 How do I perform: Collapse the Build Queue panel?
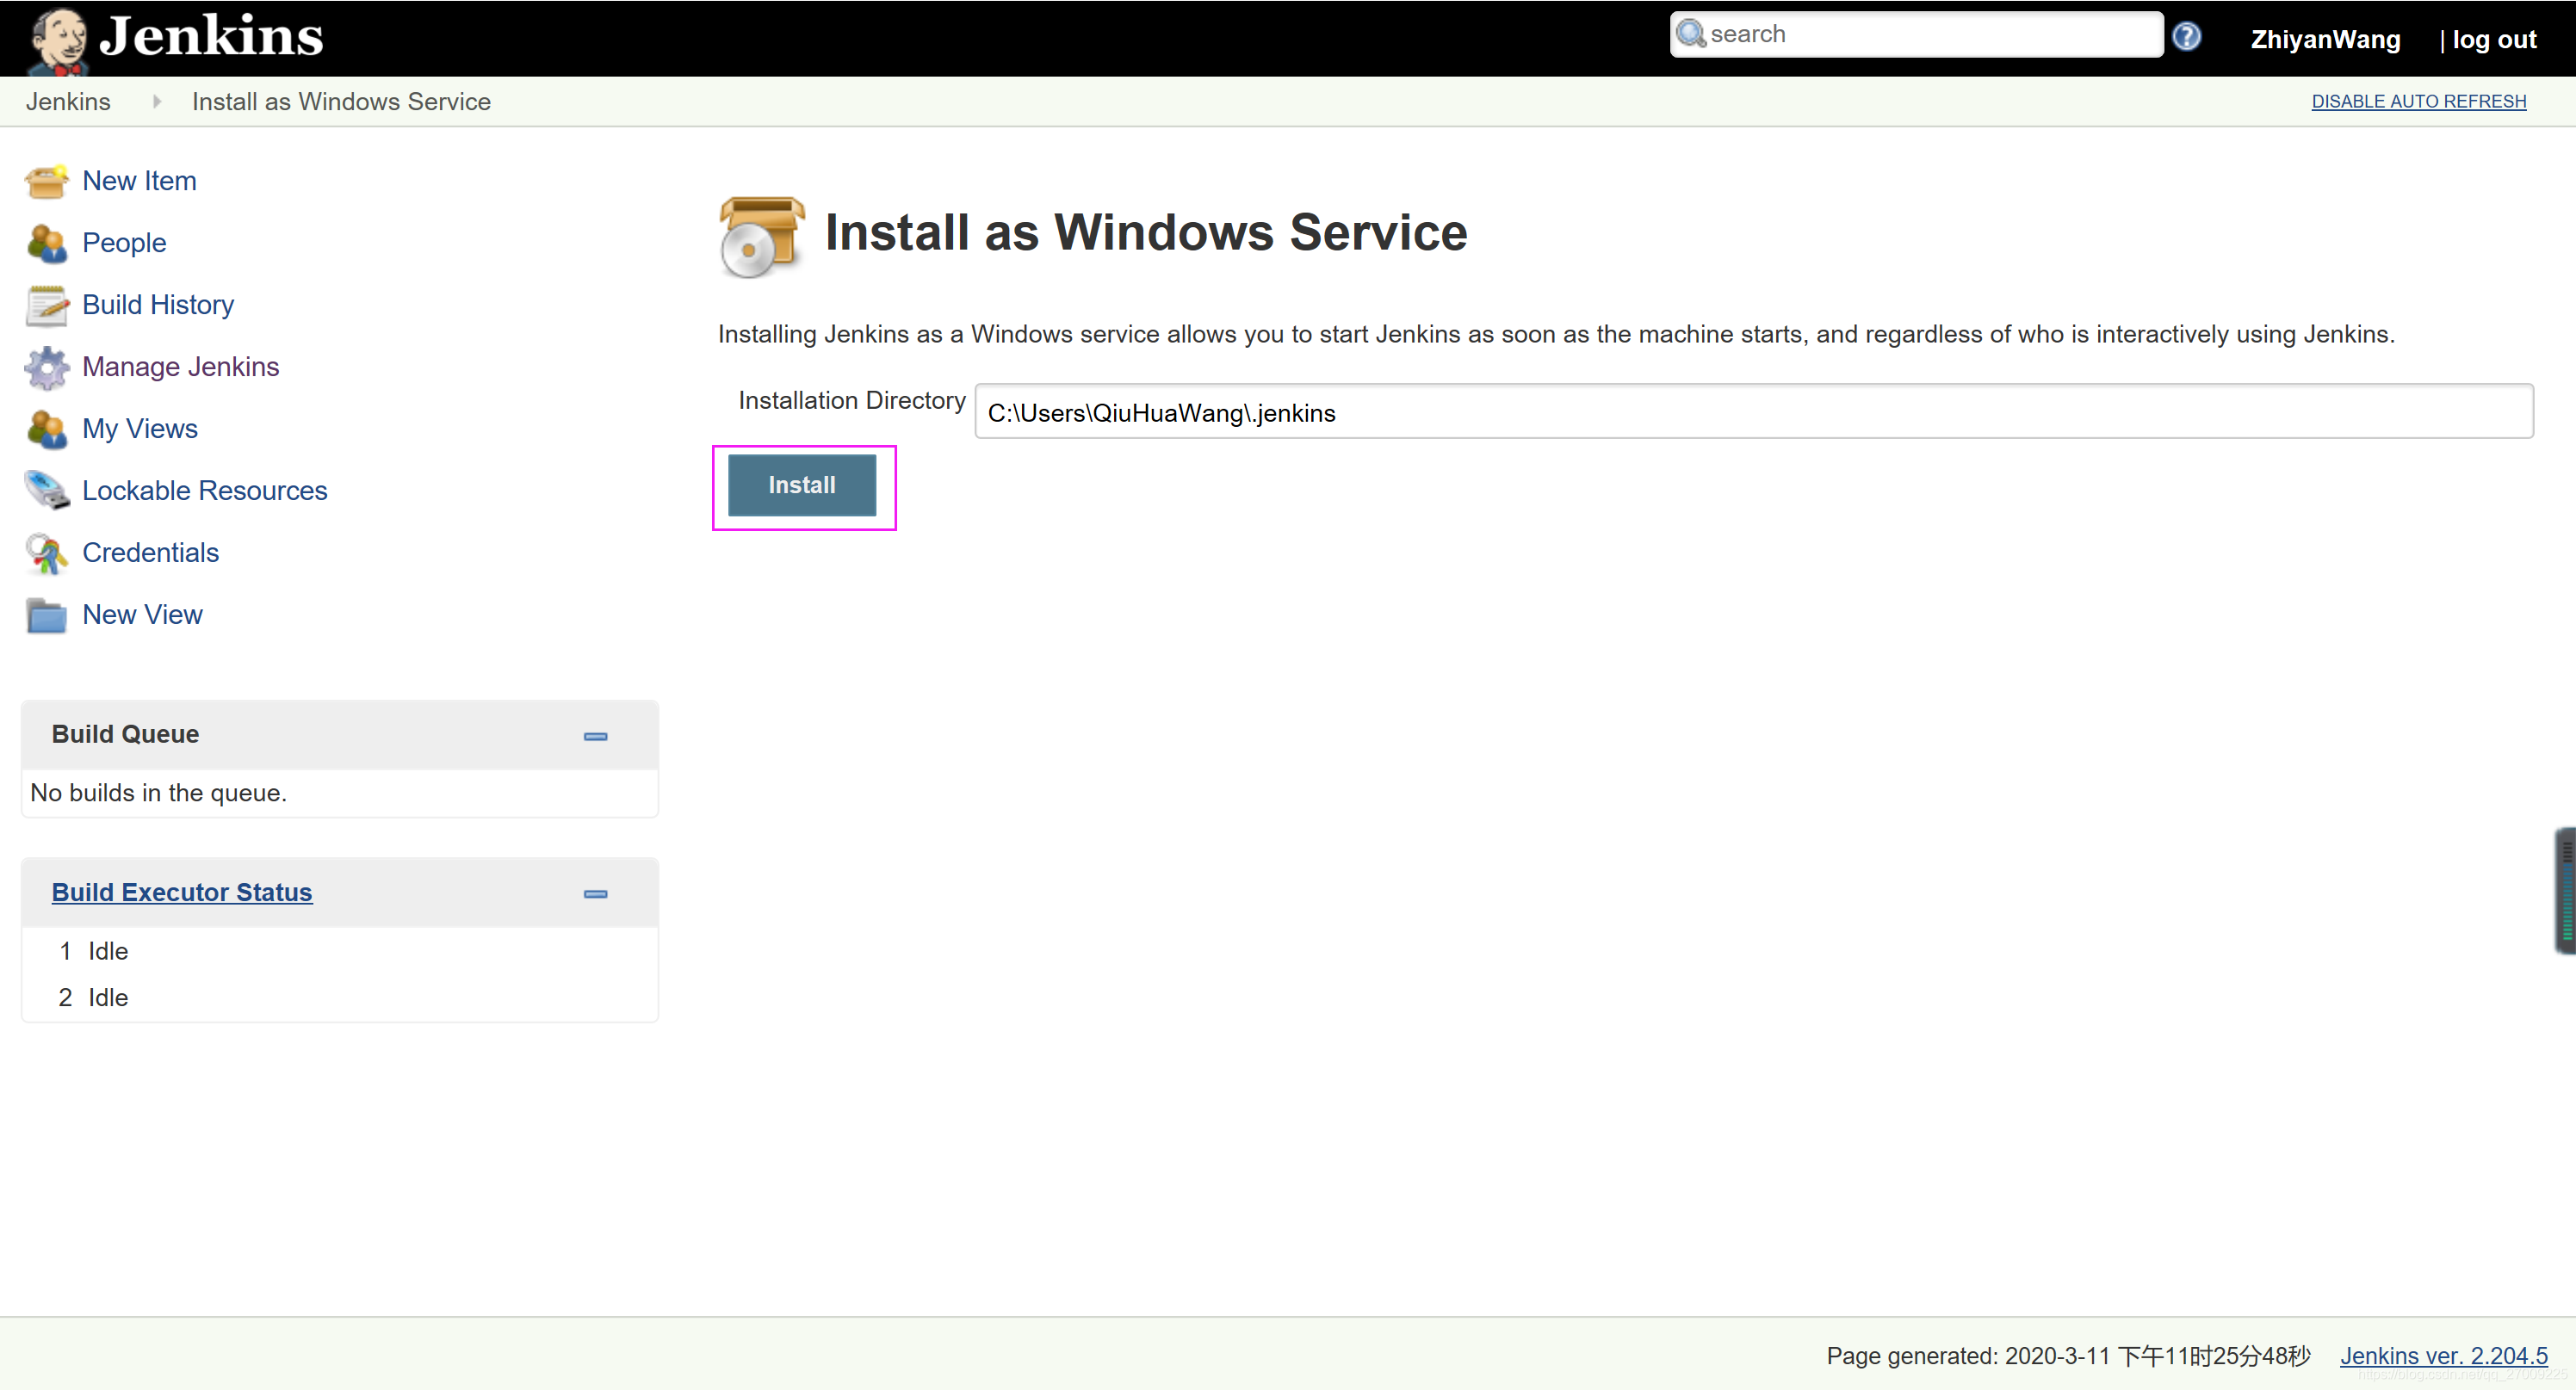pyautogui.click(x=596, y=736)
